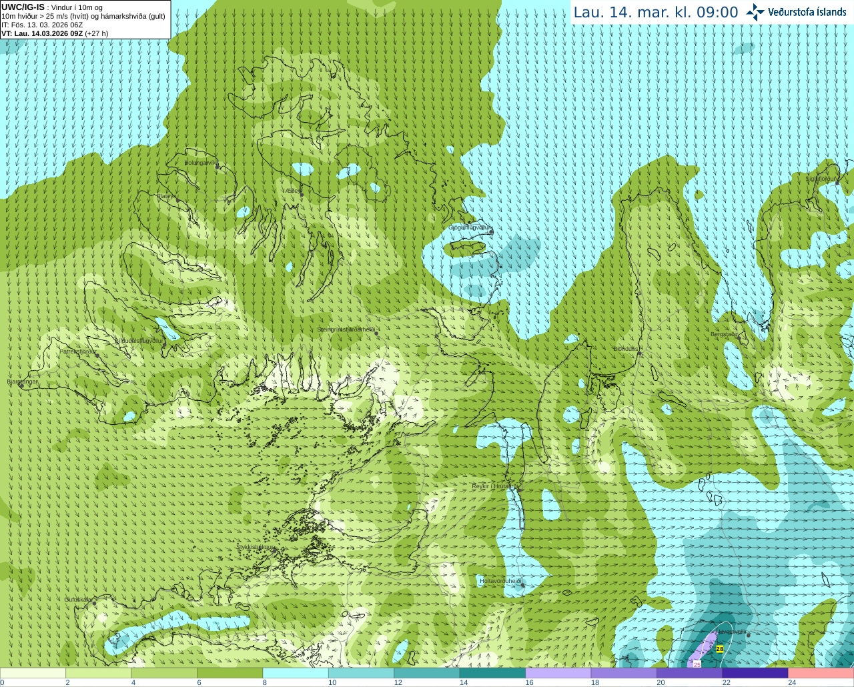Click the Veðurstofa Íslands logo

click(796, 12)
